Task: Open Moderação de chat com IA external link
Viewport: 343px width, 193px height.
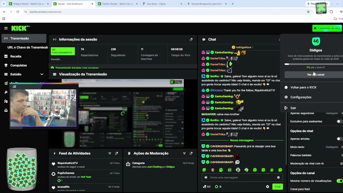Action: tap(342, 164)
